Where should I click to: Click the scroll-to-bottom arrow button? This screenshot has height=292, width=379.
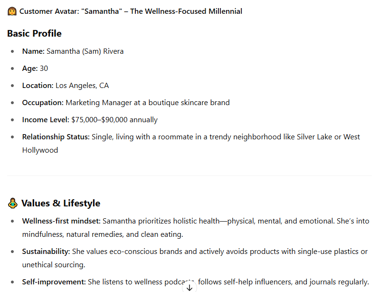click(x=189, y=287)
